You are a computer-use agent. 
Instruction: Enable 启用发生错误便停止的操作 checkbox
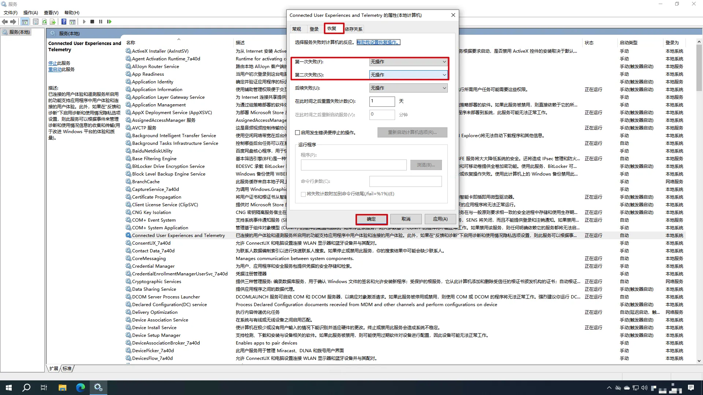coord(298,133)
